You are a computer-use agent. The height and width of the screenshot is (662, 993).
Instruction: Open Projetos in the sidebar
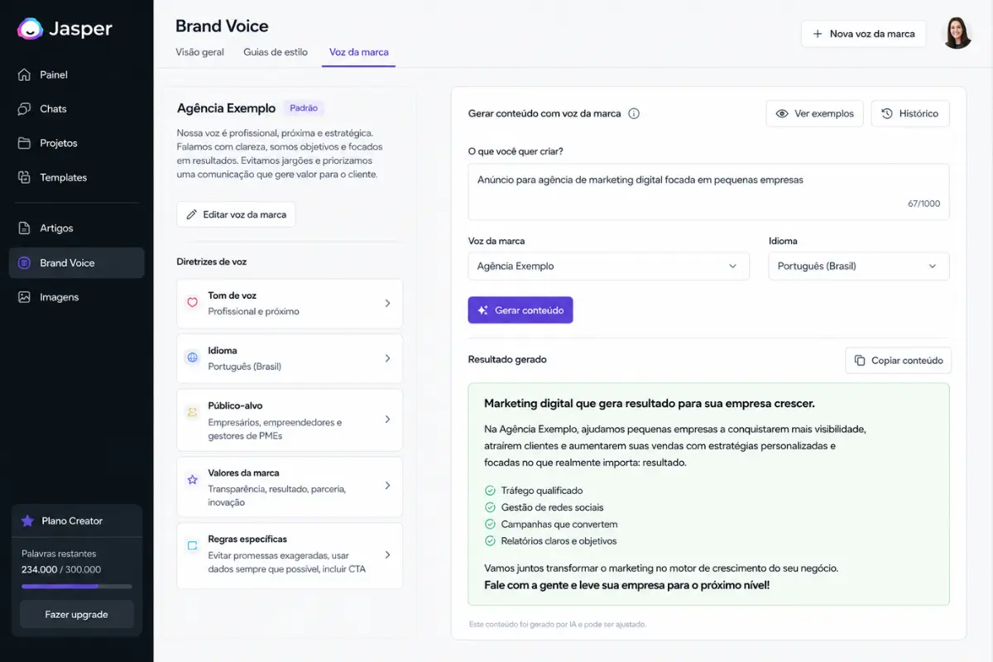pyautogui.click(x=76, y=143)
